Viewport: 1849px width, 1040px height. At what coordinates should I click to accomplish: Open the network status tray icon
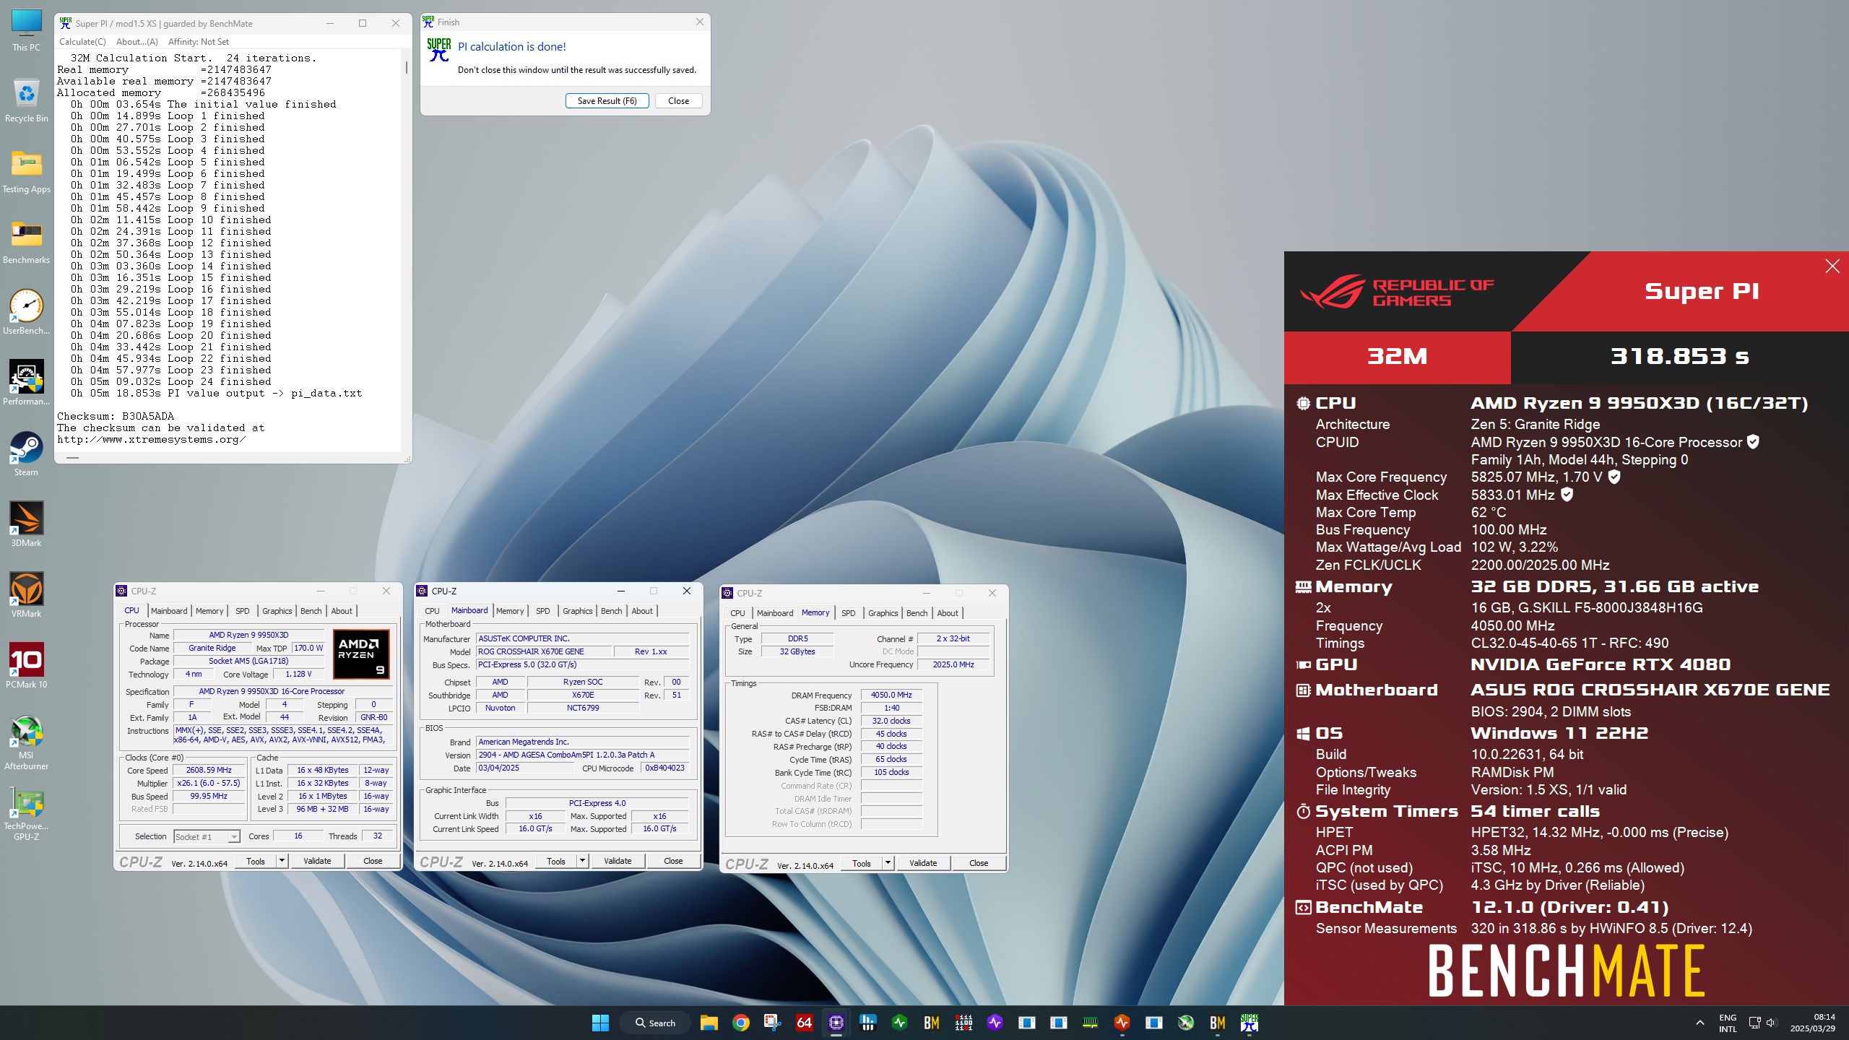coord(1754,1023)
